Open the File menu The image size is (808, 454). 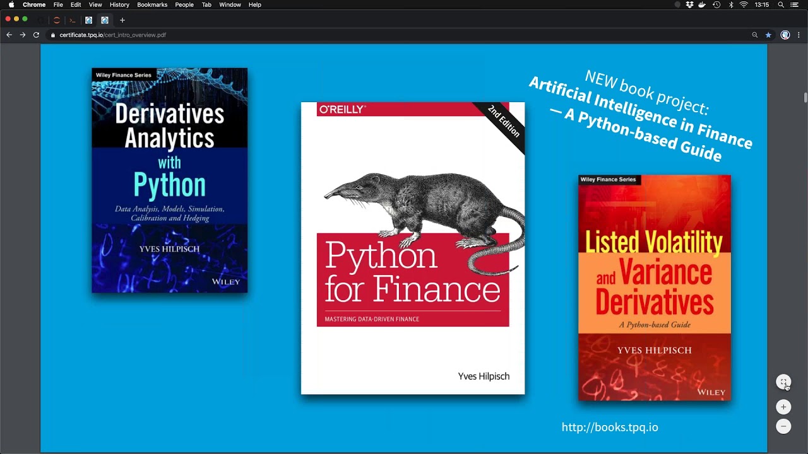tap(58, 4)
